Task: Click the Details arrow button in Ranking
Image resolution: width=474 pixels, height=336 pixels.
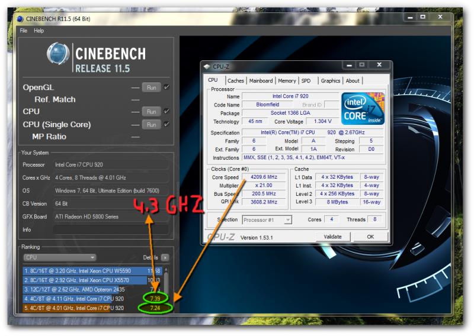Action: (x=165, y=257)
